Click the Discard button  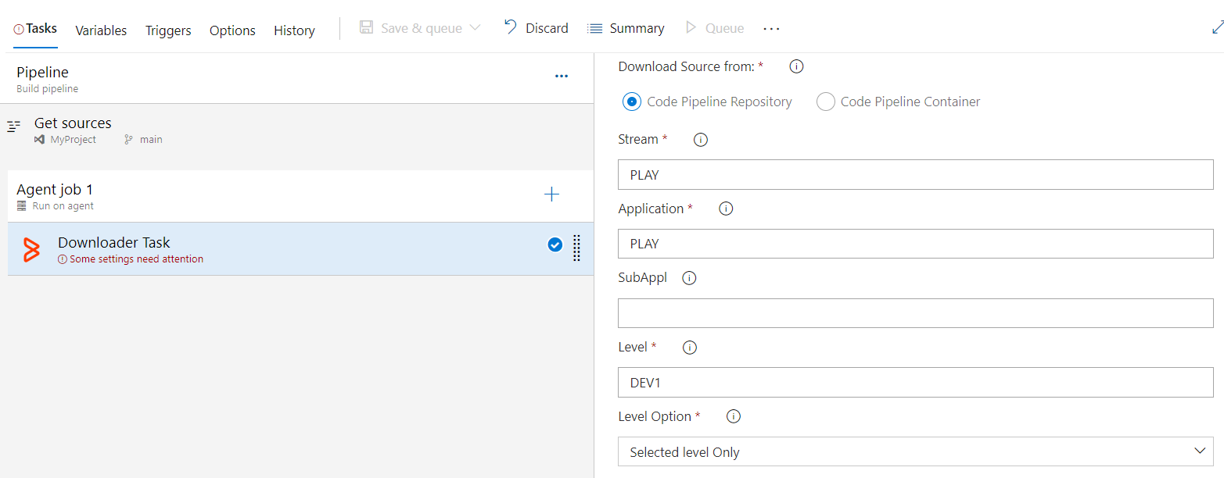536,28
